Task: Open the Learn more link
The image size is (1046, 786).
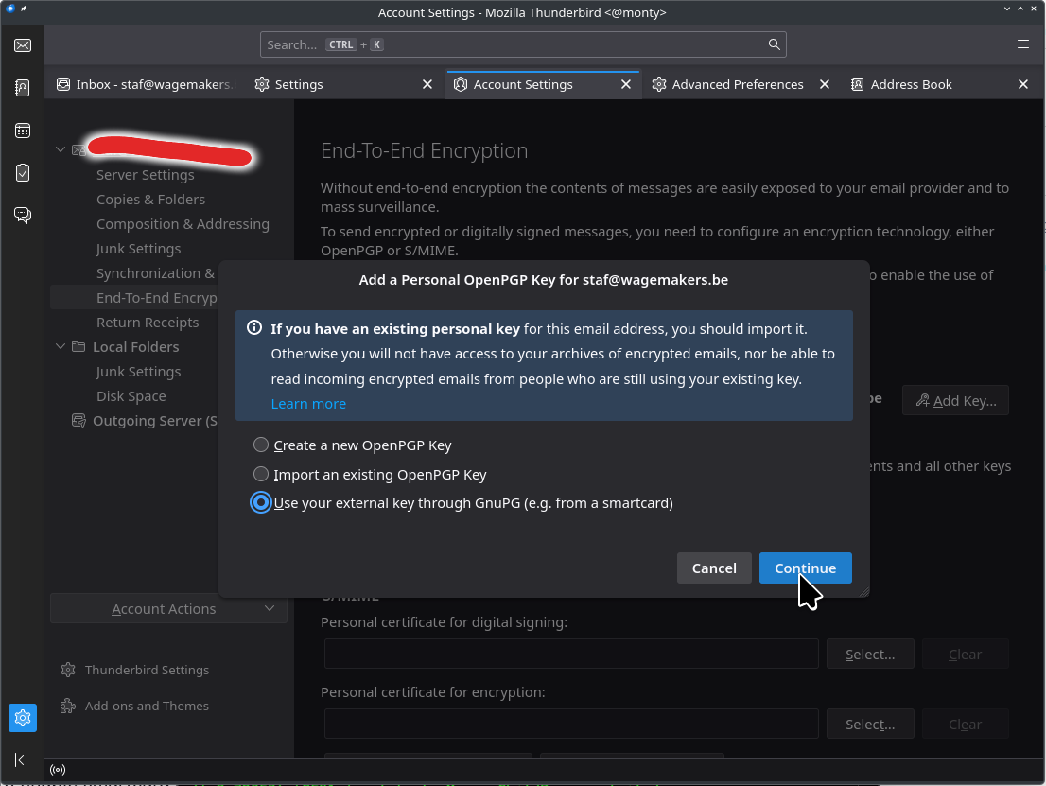Action: tap(308, 404)
